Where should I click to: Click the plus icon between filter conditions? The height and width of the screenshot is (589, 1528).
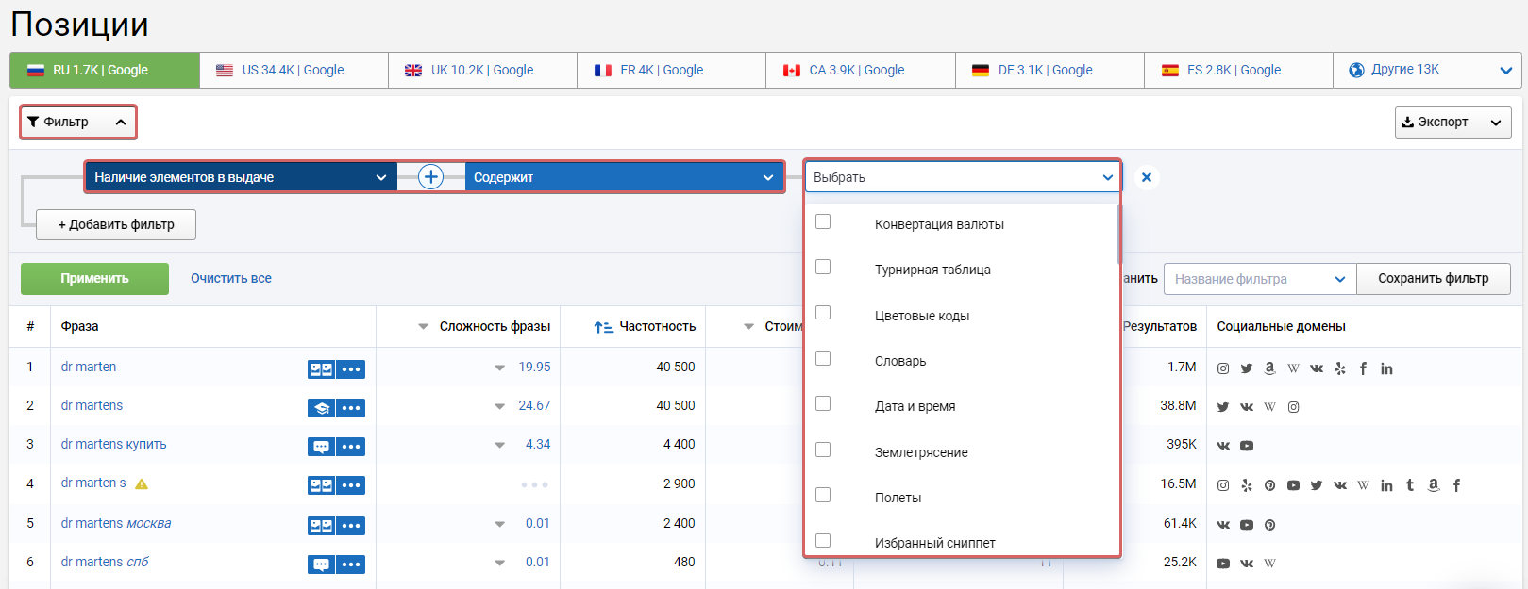point(430,176)
